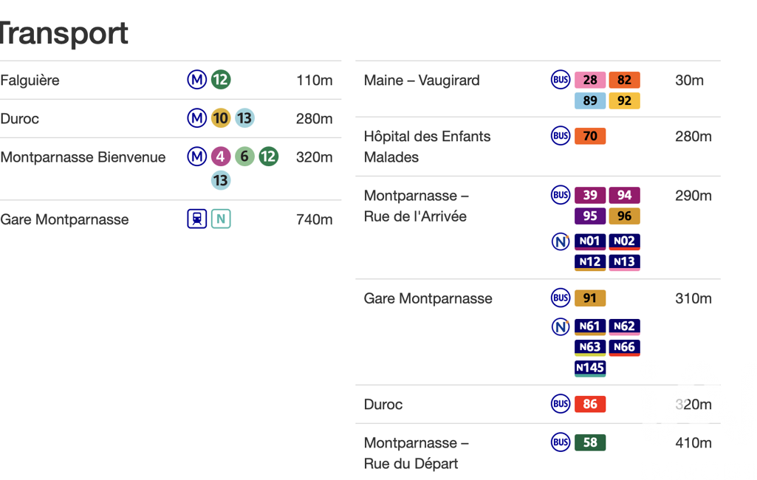Click the Noctilien owl icon at Rue de l'Arrivée
Viewport: 757px width, 480px height.
(561, 241)
